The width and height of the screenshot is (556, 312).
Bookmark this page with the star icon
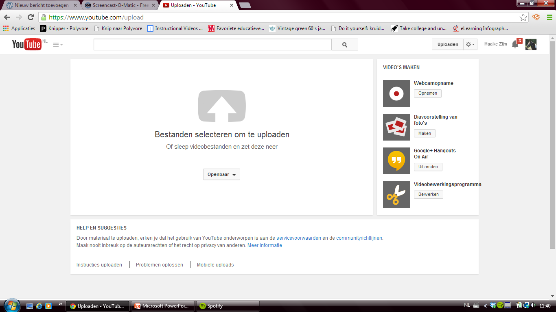[x=523, y=17]
